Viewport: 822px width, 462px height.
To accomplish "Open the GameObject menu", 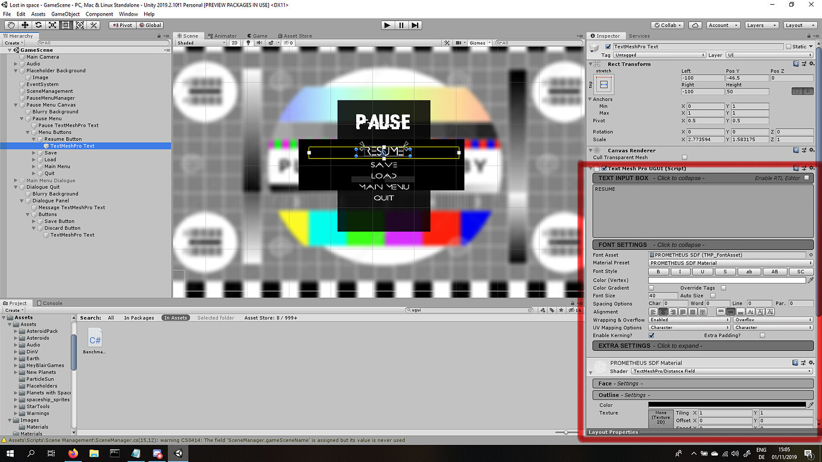I will (66, 14).
